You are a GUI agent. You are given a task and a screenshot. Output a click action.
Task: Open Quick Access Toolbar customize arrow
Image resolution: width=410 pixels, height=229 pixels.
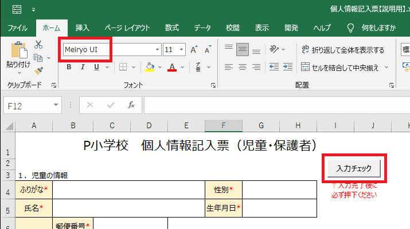(x=33, y=10)
